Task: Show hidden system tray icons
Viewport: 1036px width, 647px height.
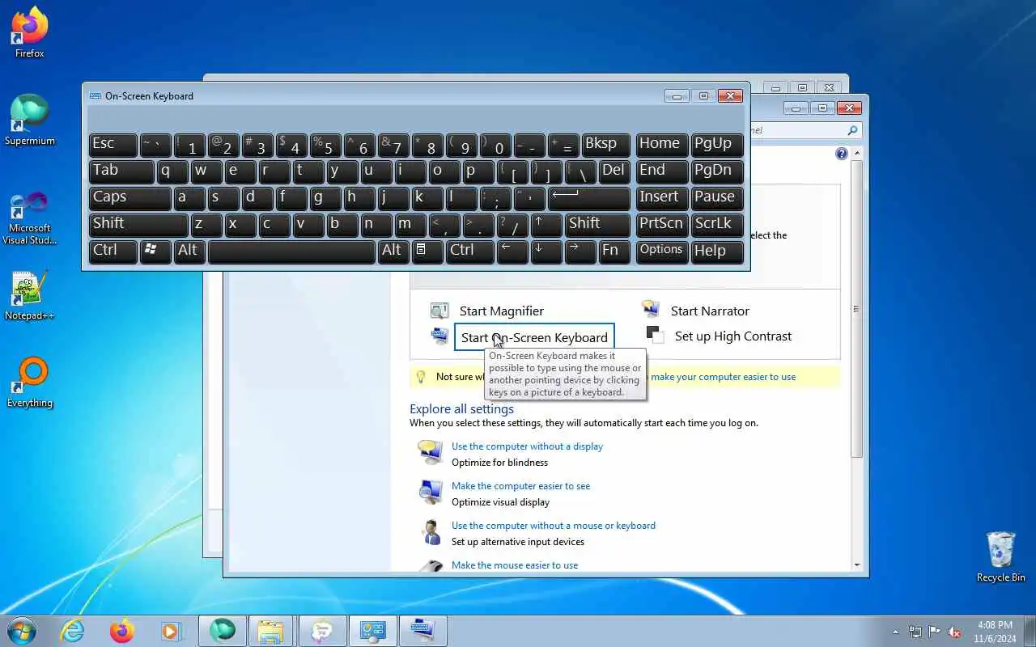Action: click(x=895, y=632)
